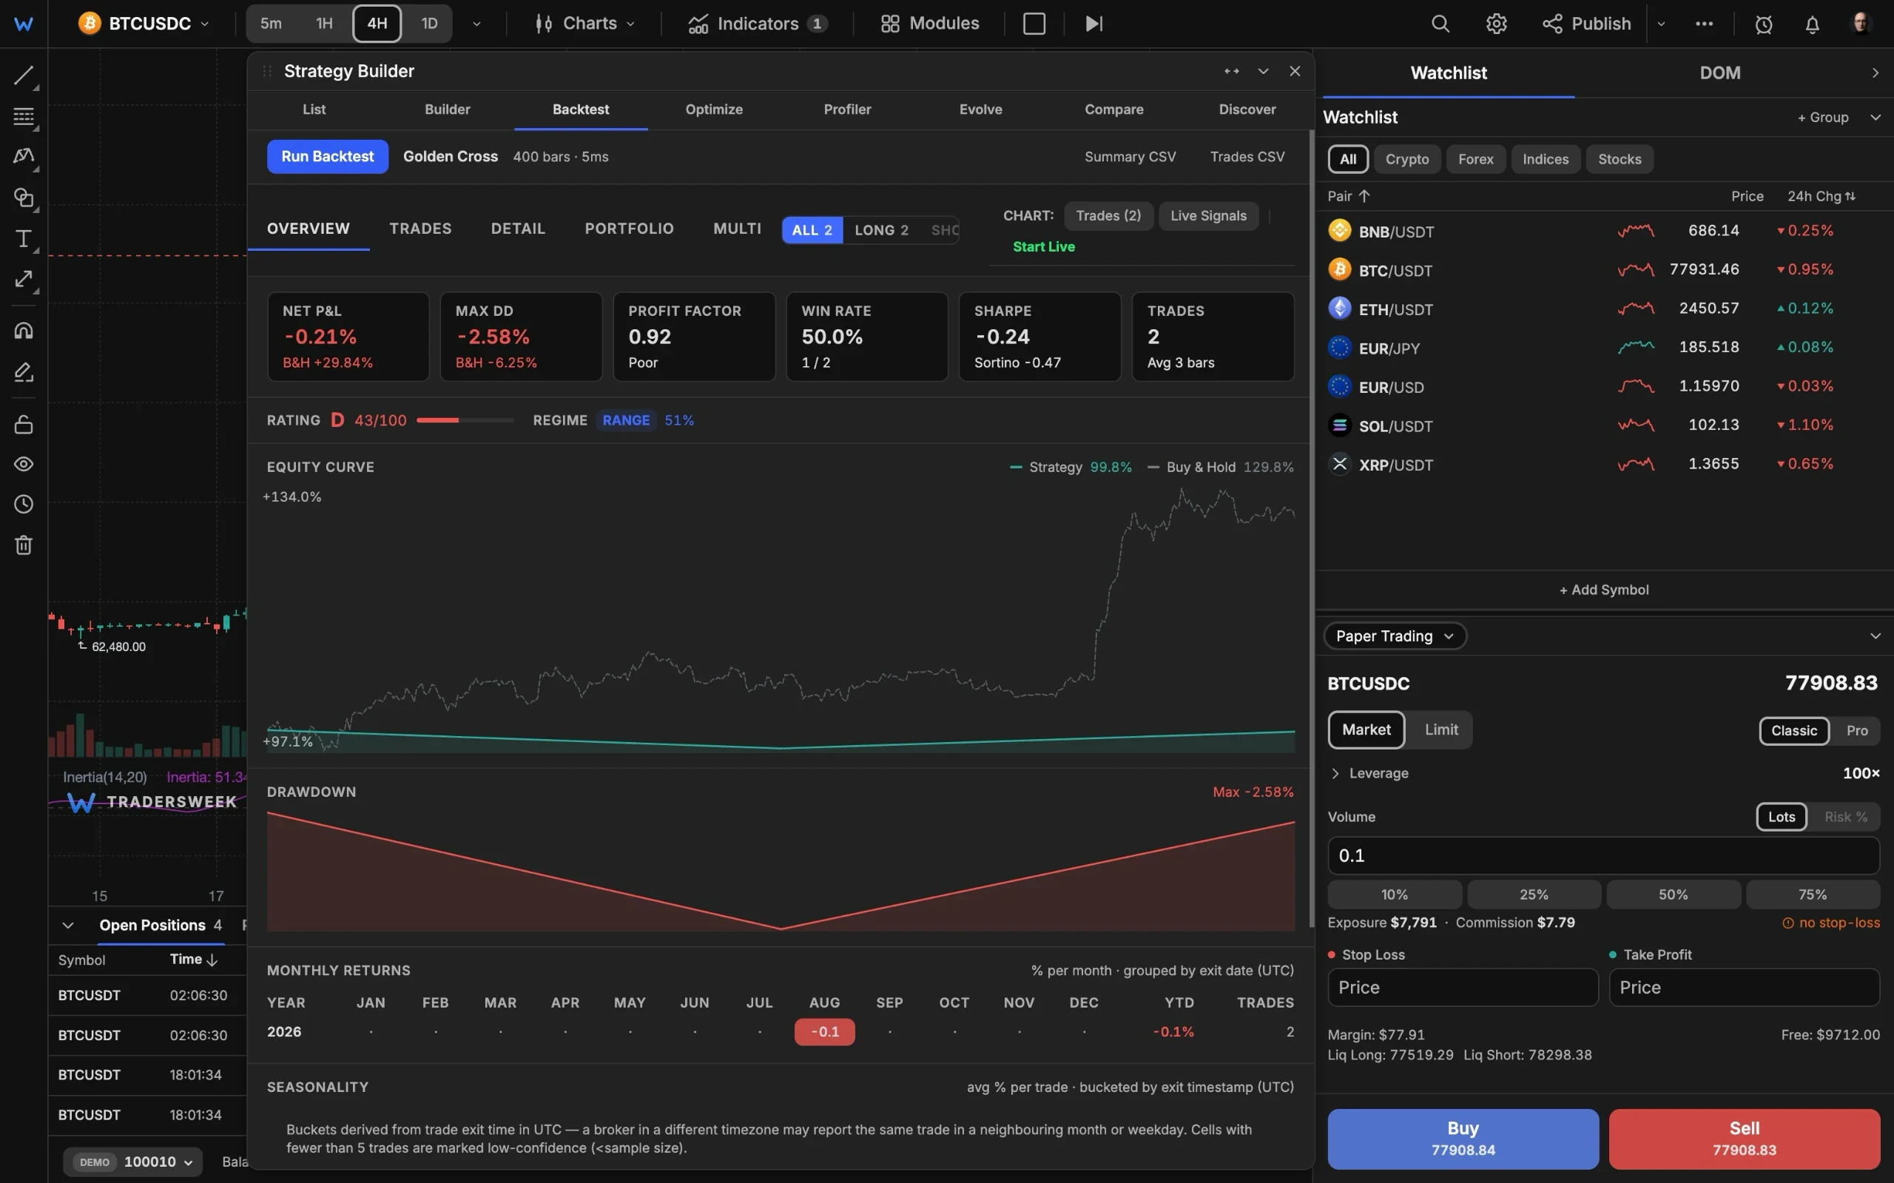Open the PORTFOLIO results tab
This screenshot has height=1183, width=1894.
629,229
